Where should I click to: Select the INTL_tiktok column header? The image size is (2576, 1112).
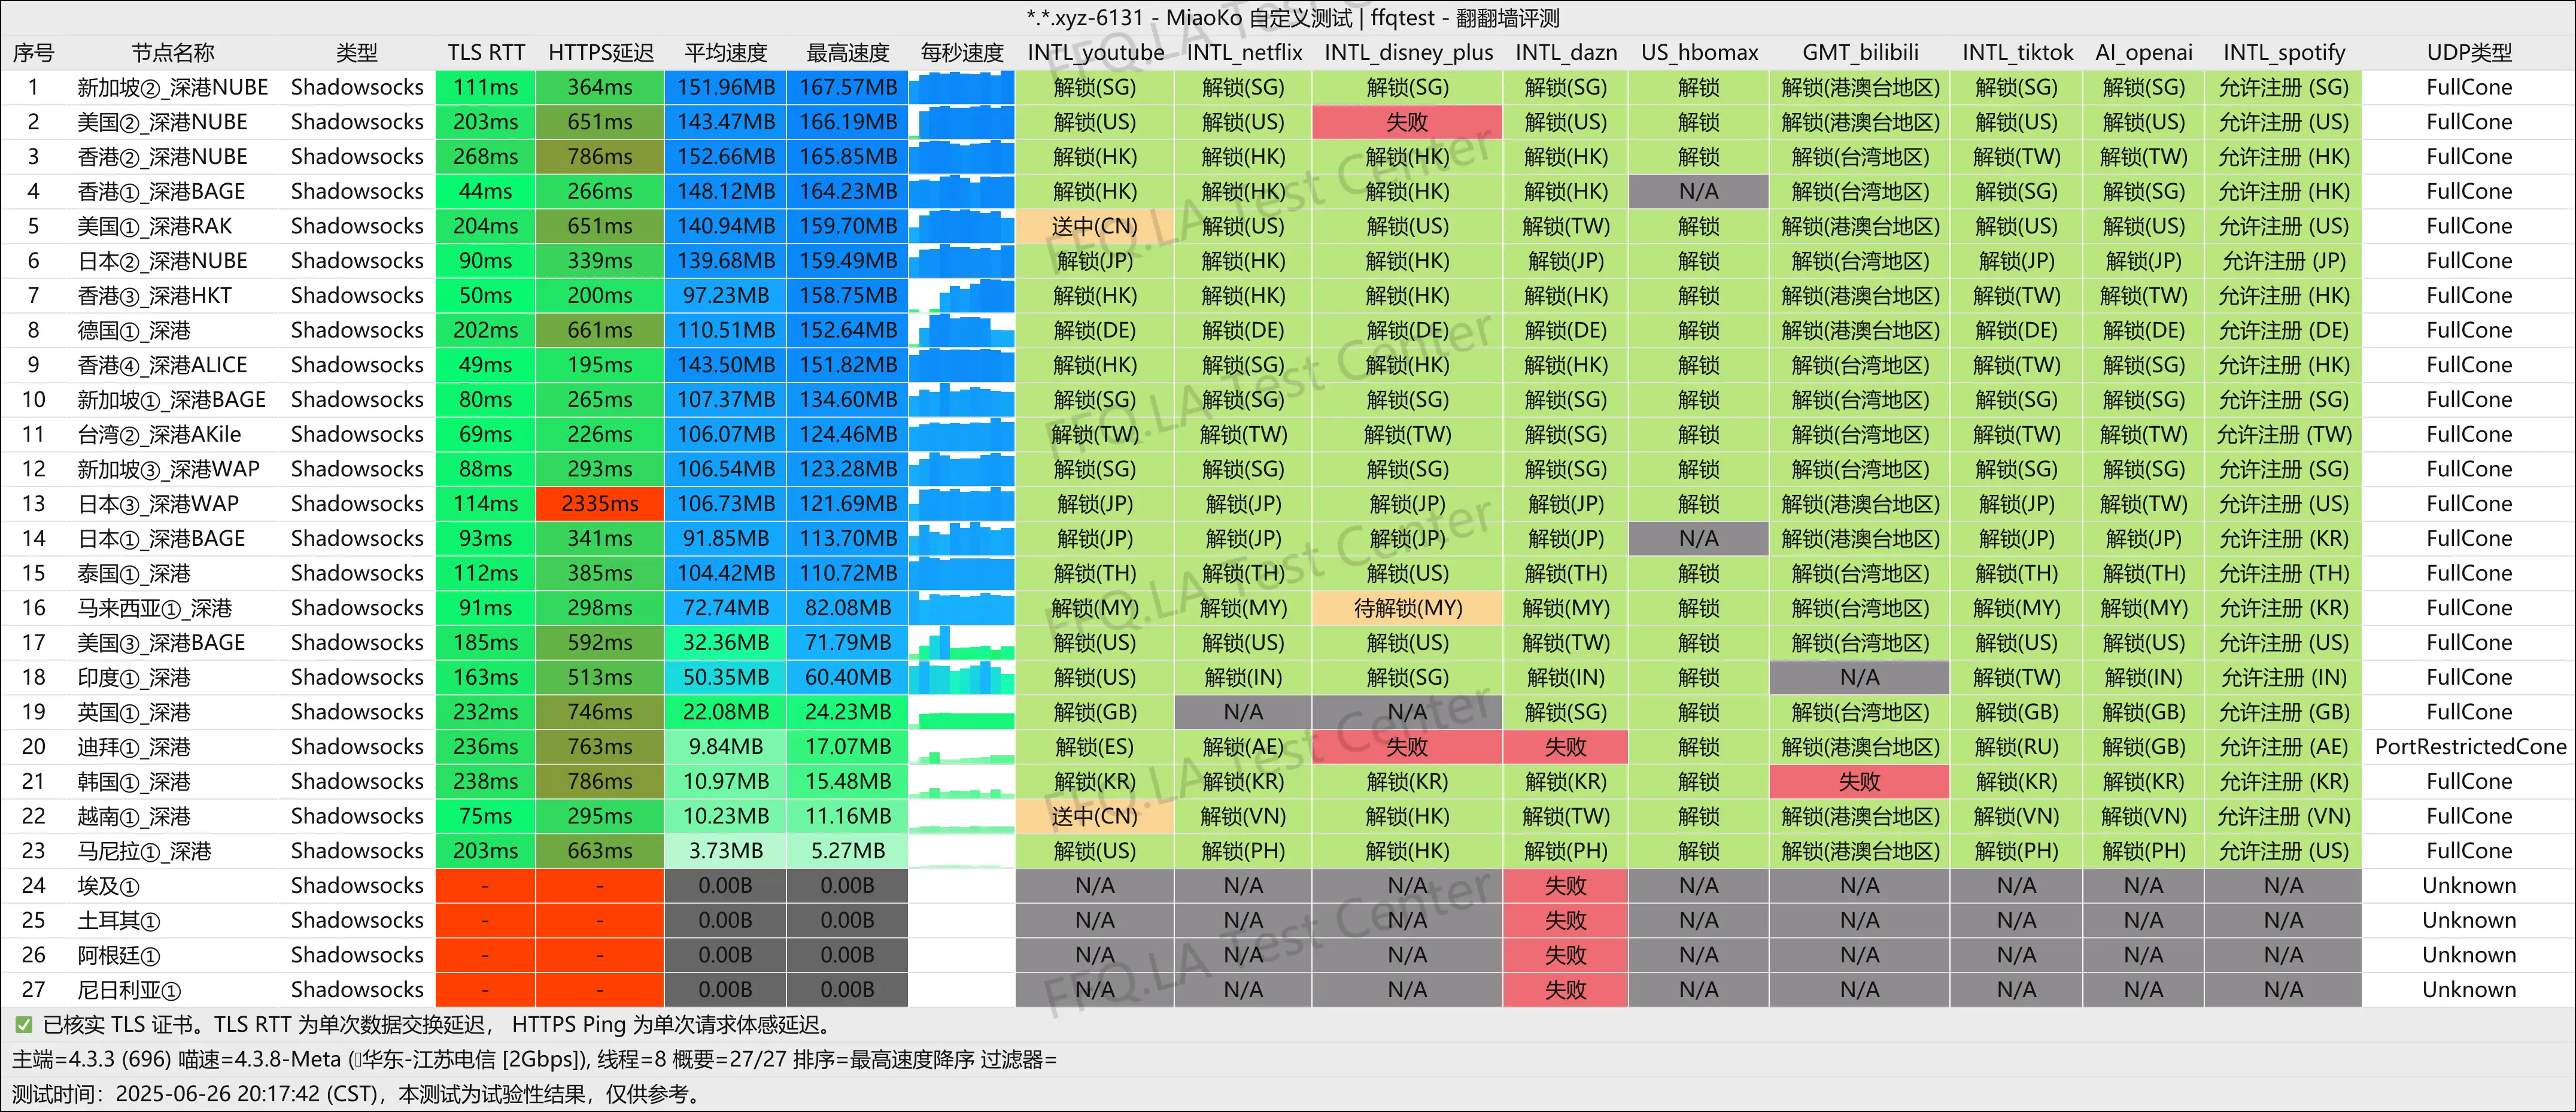(x=2017, y=53)
